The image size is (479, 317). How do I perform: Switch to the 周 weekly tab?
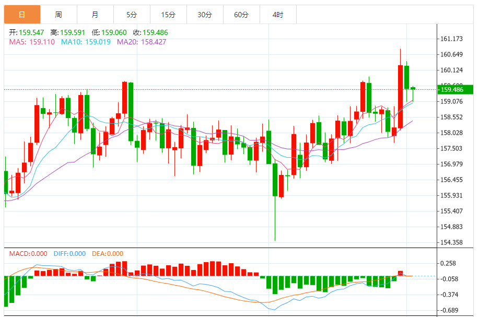point(59,14)
